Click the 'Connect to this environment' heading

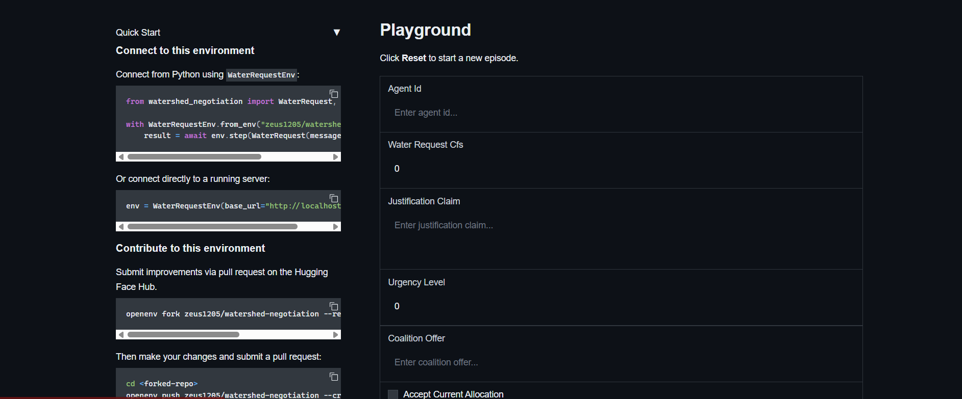click(185, 50)
